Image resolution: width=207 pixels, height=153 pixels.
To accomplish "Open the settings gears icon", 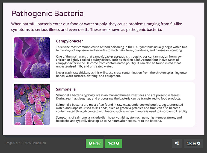I will pyautogui.click(x=177, y=143).
